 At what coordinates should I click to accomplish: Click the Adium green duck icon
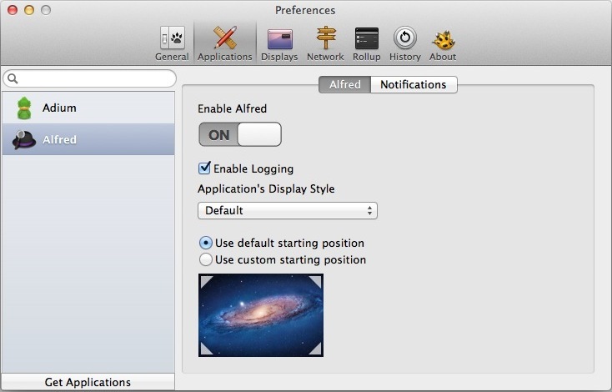click(x=24, y=108)
